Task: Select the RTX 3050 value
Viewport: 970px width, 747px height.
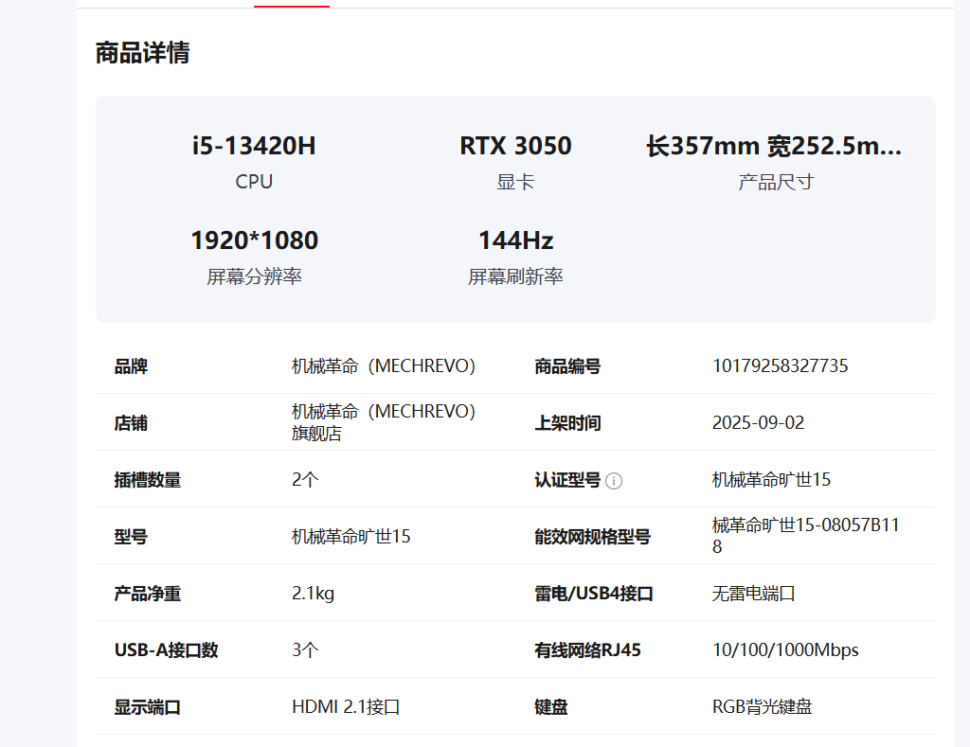Action: coord(515,146)
